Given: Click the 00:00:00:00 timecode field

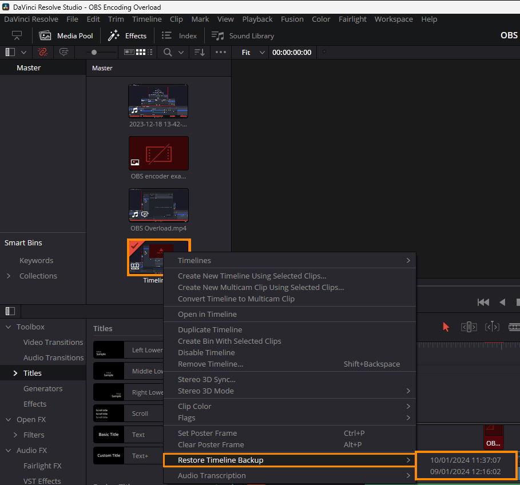Looking at the screenshot, I should (x=292, y=53).
